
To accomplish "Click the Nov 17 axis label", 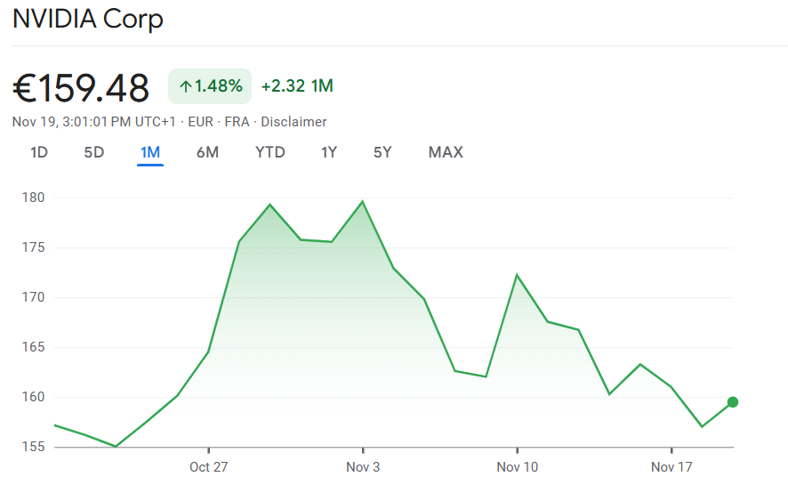I will [x=671, y=467].
